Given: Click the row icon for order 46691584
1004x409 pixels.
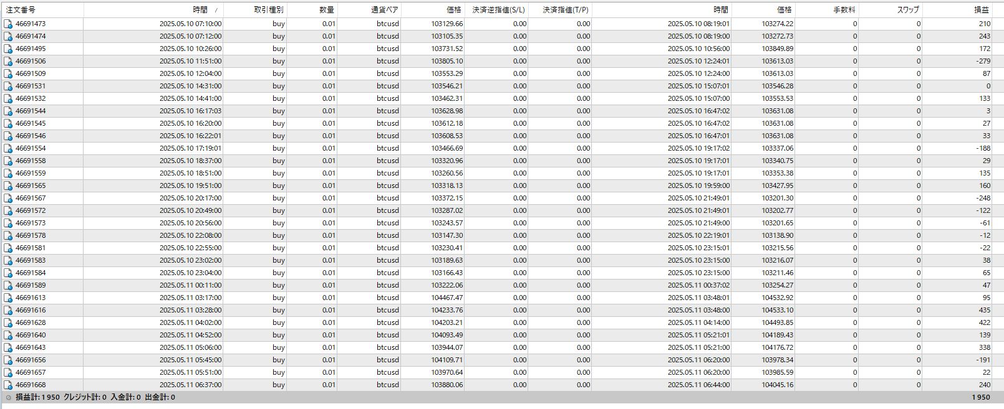Looking at the screenshot, I should coord(8,273).
